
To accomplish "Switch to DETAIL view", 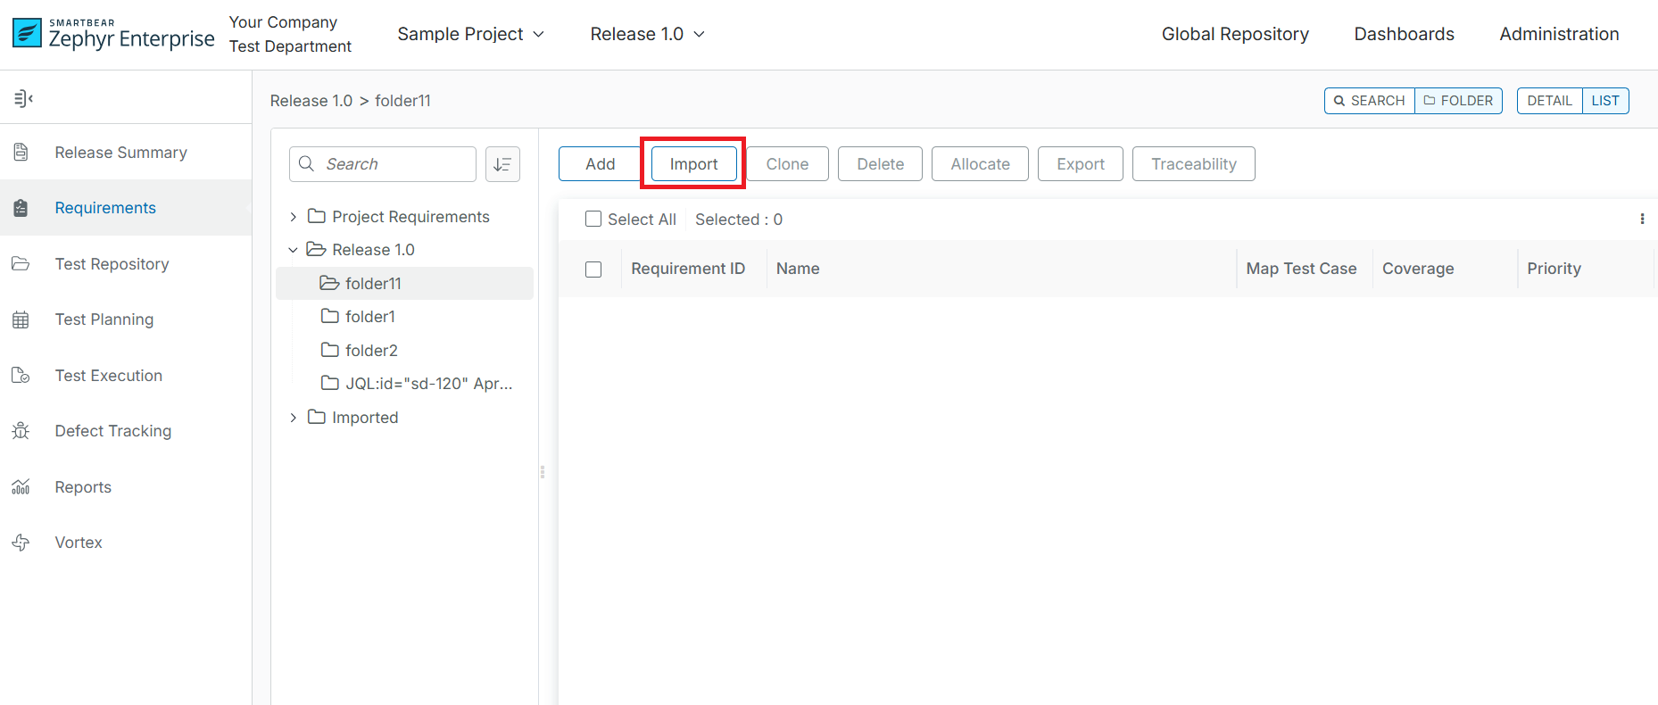I will [1549, 101].
